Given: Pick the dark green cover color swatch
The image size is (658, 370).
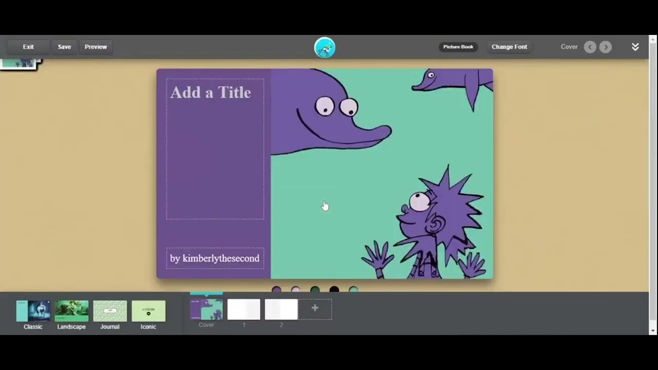Looking at the screenshot, I should coord(315,289).
